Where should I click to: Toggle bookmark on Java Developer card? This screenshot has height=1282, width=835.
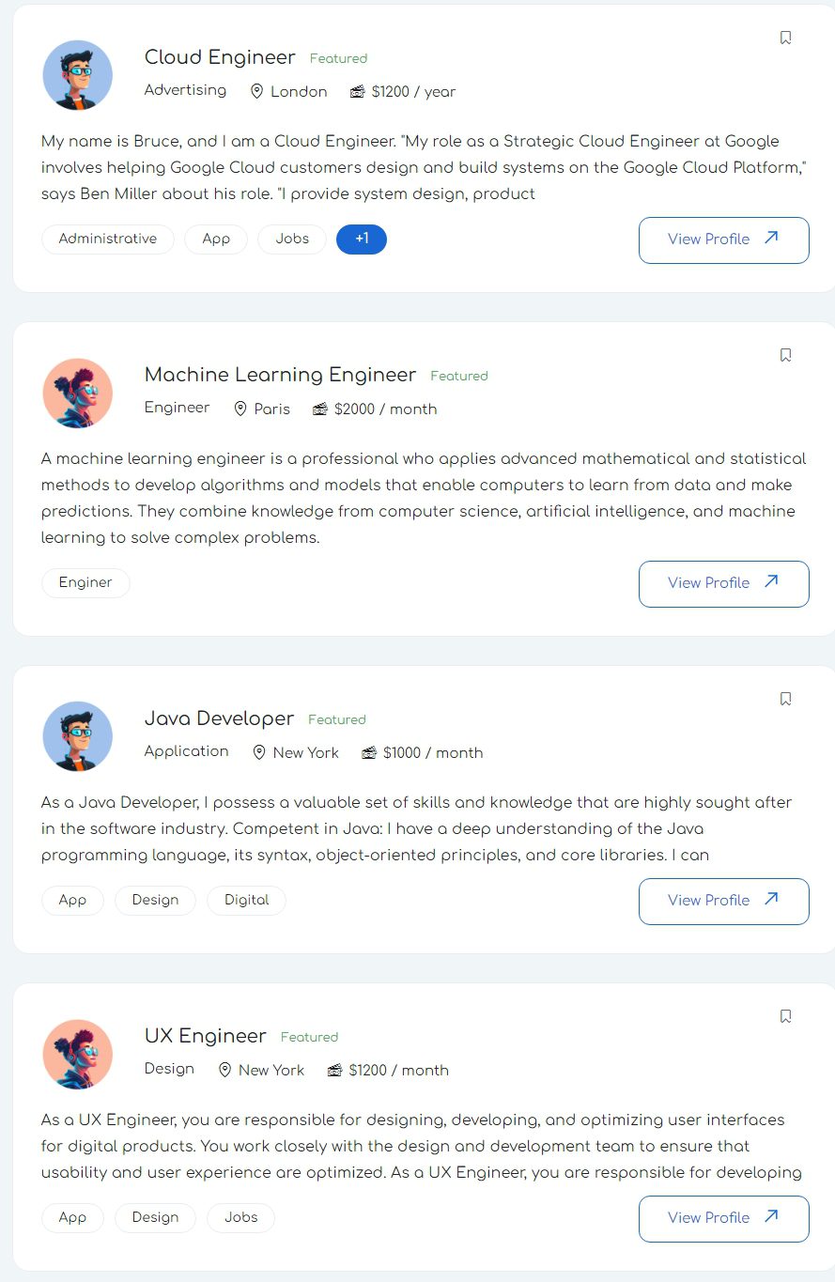tap(786, 699)
